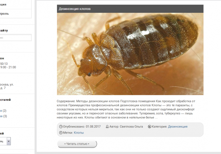
Task: Expand the archive month dropdown arrow
Action: (x=9, y=141)
